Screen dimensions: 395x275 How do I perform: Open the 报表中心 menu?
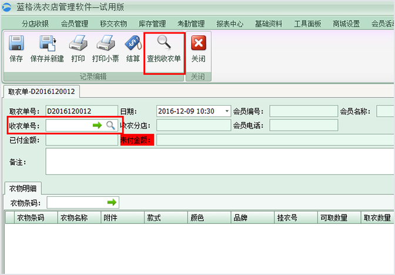click(x=230, y=24)
